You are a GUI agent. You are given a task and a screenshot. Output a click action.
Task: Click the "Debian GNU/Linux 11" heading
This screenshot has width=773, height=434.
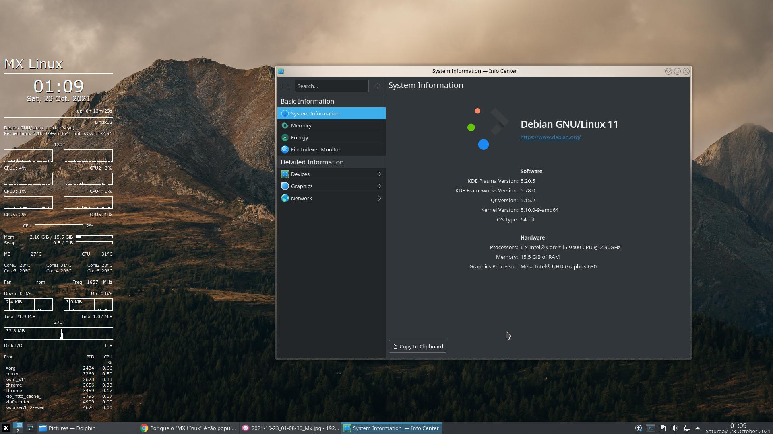click(x=569, y=124)
